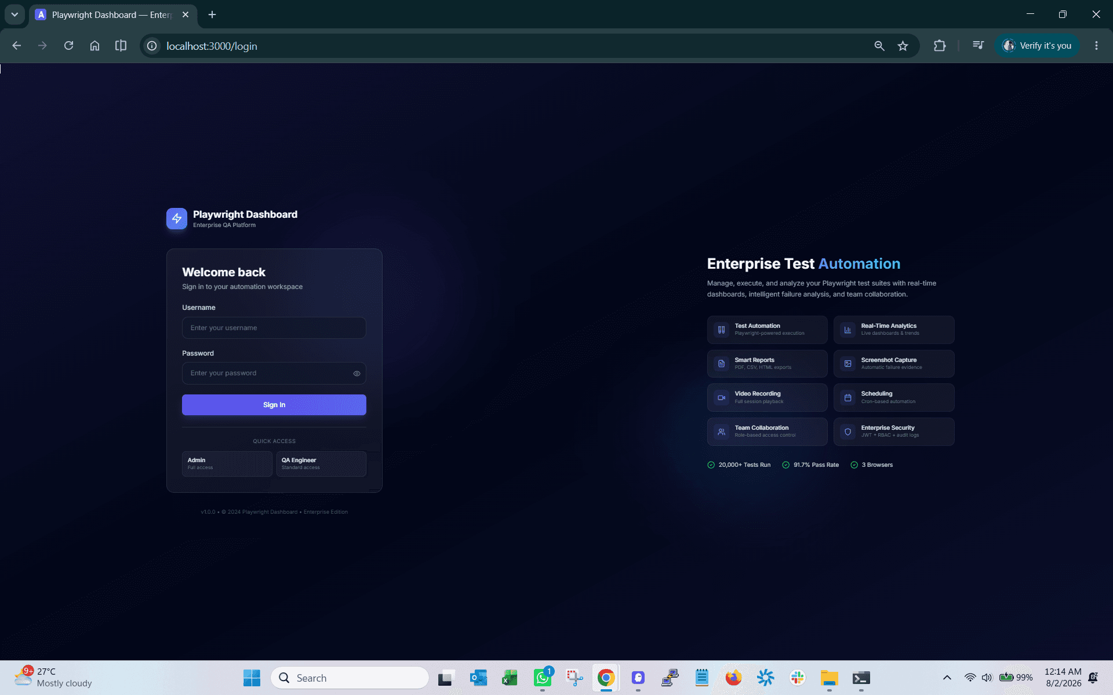
Task: Click the Real-Time Analytics chart icon
Action: 848,330
